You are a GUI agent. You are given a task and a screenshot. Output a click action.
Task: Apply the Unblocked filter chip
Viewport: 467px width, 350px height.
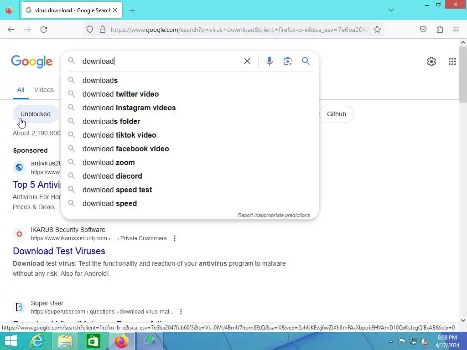(x=36, y=114)
